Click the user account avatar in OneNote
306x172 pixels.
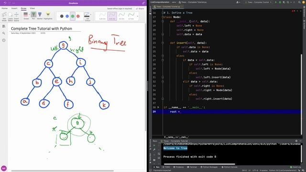[4, 168]
